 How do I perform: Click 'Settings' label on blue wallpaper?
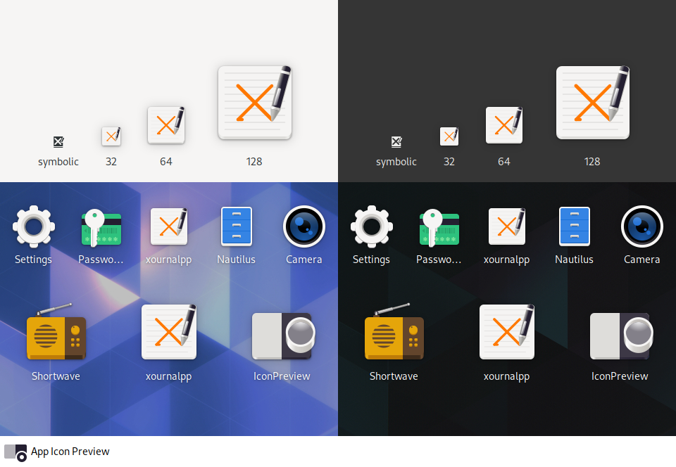click(33, 260)
